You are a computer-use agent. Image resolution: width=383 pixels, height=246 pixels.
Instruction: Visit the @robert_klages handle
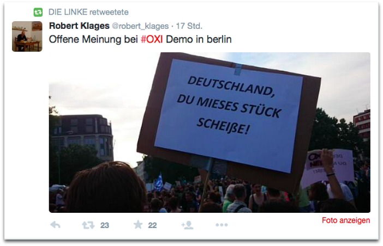(140, 26)
